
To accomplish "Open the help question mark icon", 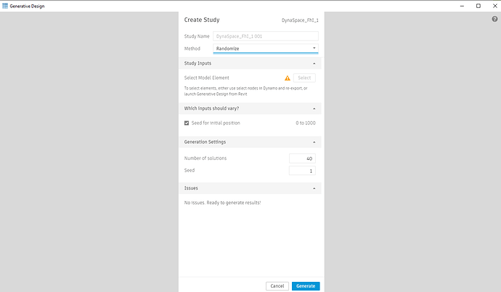I will [x=494, y=19].
